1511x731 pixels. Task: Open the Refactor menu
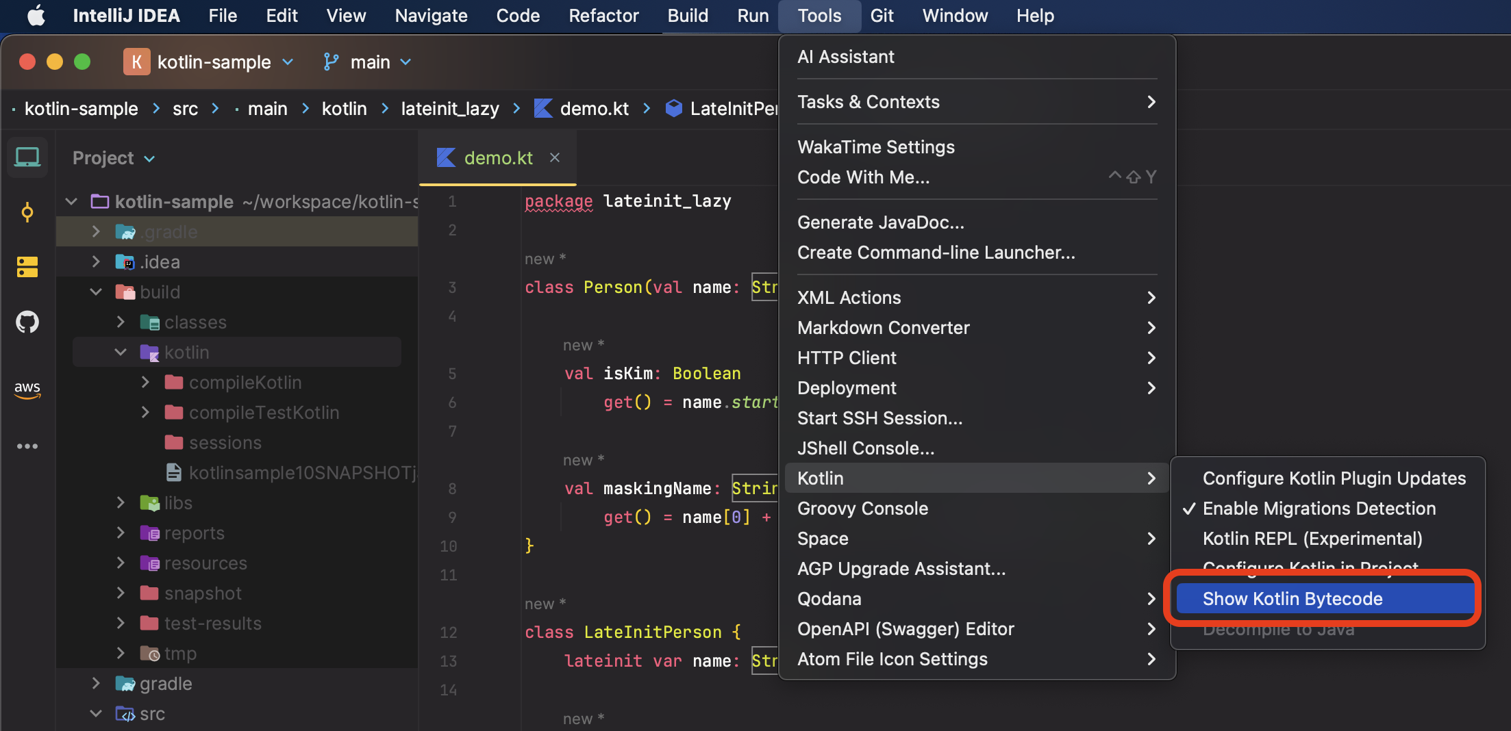pyautogui.click(x=603, y=16)
